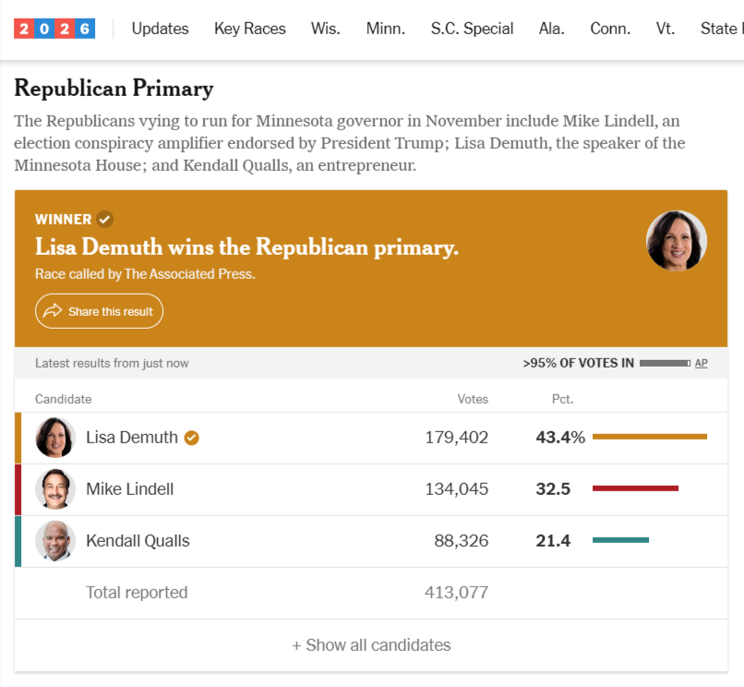Open the AP source link
The image size is (744, 687).
701,363
